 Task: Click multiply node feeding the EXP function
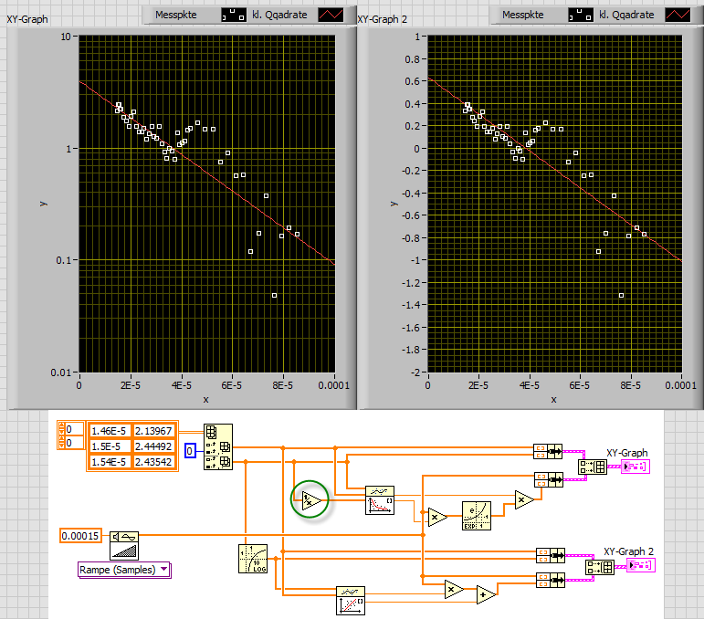pos(437,517)
